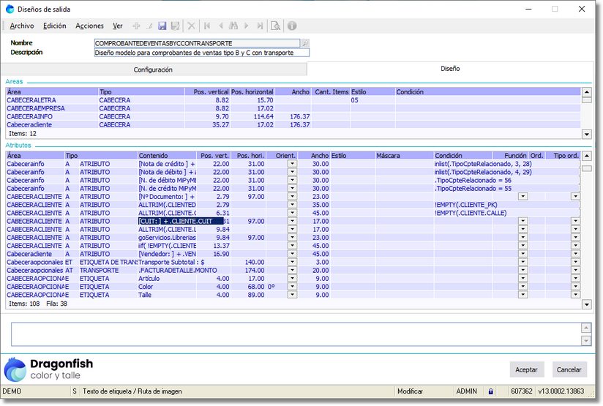
Task: Click the Dragonfish logo icon
Action: [15, 369]
